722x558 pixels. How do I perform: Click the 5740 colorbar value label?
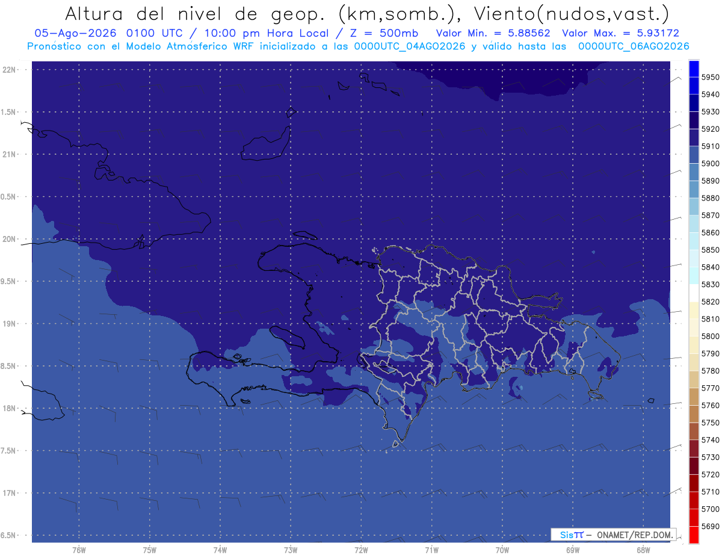point(710,440)
